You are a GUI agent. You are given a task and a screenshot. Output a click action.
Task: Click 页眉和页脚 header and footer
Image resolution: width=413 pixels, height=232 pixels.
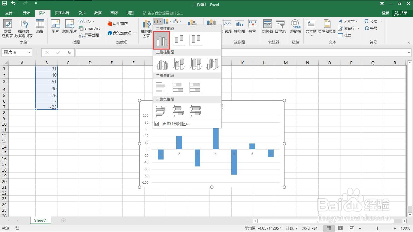point(327,26)
